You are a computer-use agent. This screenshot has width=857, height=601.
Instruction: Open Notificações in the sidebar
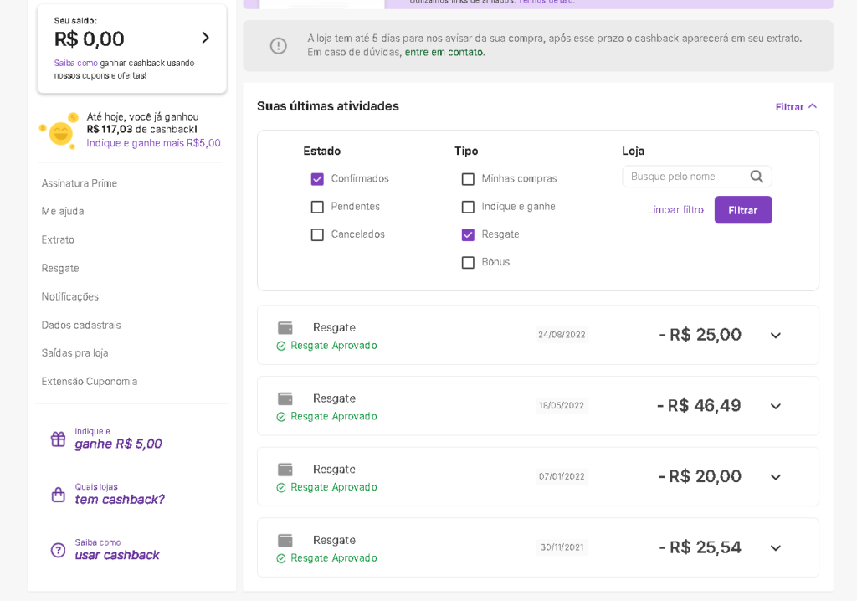[x=70, y=296]
